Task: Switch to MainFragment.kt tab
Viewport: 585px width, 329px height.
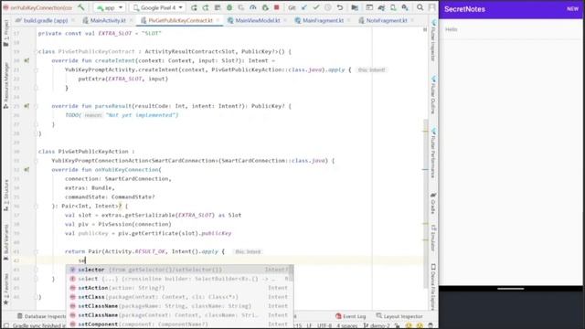Action: click(x=323, y=20)
